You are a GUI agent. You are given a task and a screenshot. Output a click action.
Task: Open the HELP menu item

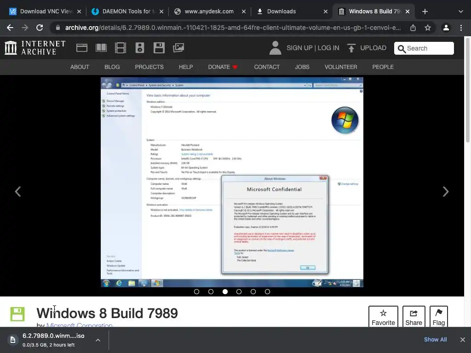(x=186, y=67)
